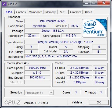Click the Multiplier value 'x 31.0'
The height and width of the screenshot is (108, 112).
point(37,73)
